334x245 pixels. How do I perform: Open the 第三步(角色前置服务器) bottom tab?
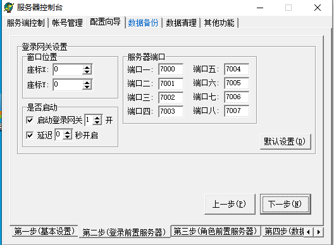216,231
